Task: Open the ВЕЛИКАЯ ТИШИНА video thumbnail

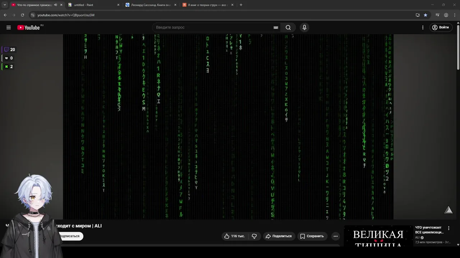Action: [378, 236]
